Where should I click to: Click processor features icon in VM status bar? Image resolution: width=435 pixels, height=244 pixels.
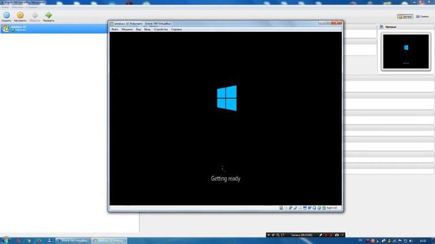[x=314, y=208]
